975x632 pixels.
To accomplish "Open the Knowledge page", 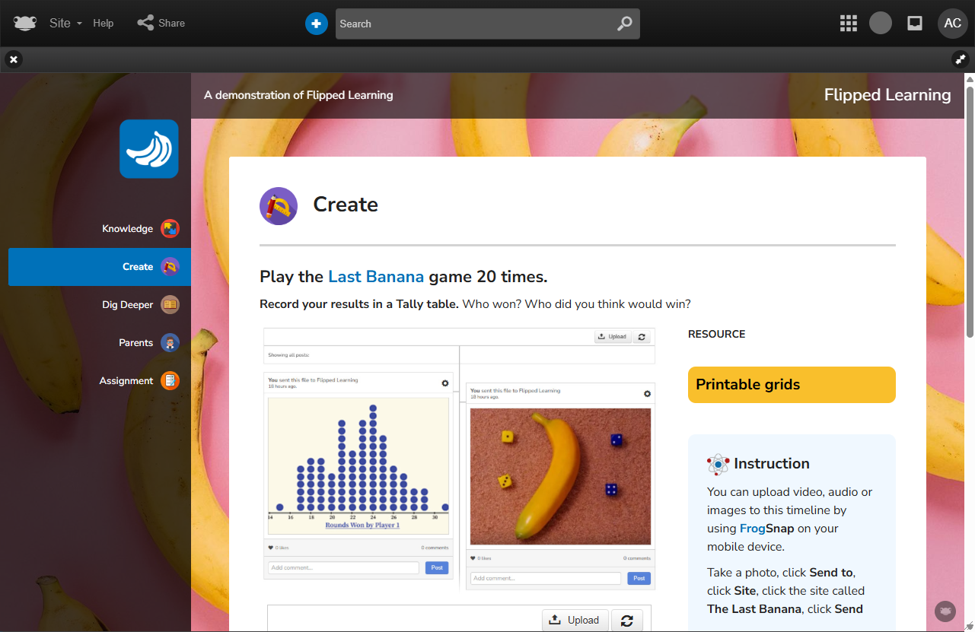I will (128, 229).
